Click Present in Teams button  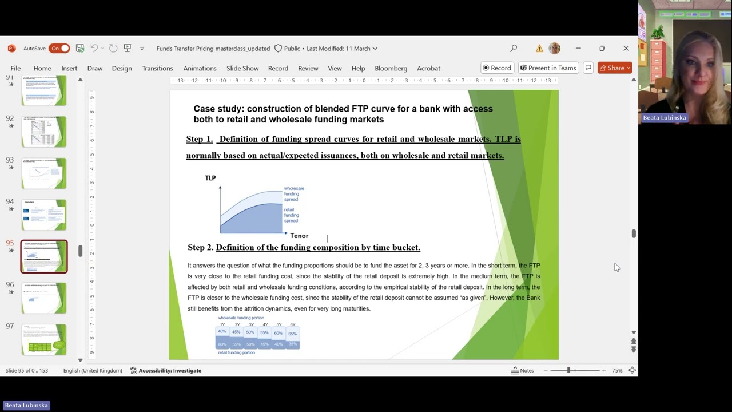click(548, 68)
